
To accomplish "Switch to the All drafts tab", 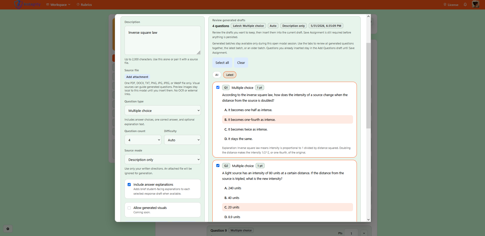I will (217, 75).
